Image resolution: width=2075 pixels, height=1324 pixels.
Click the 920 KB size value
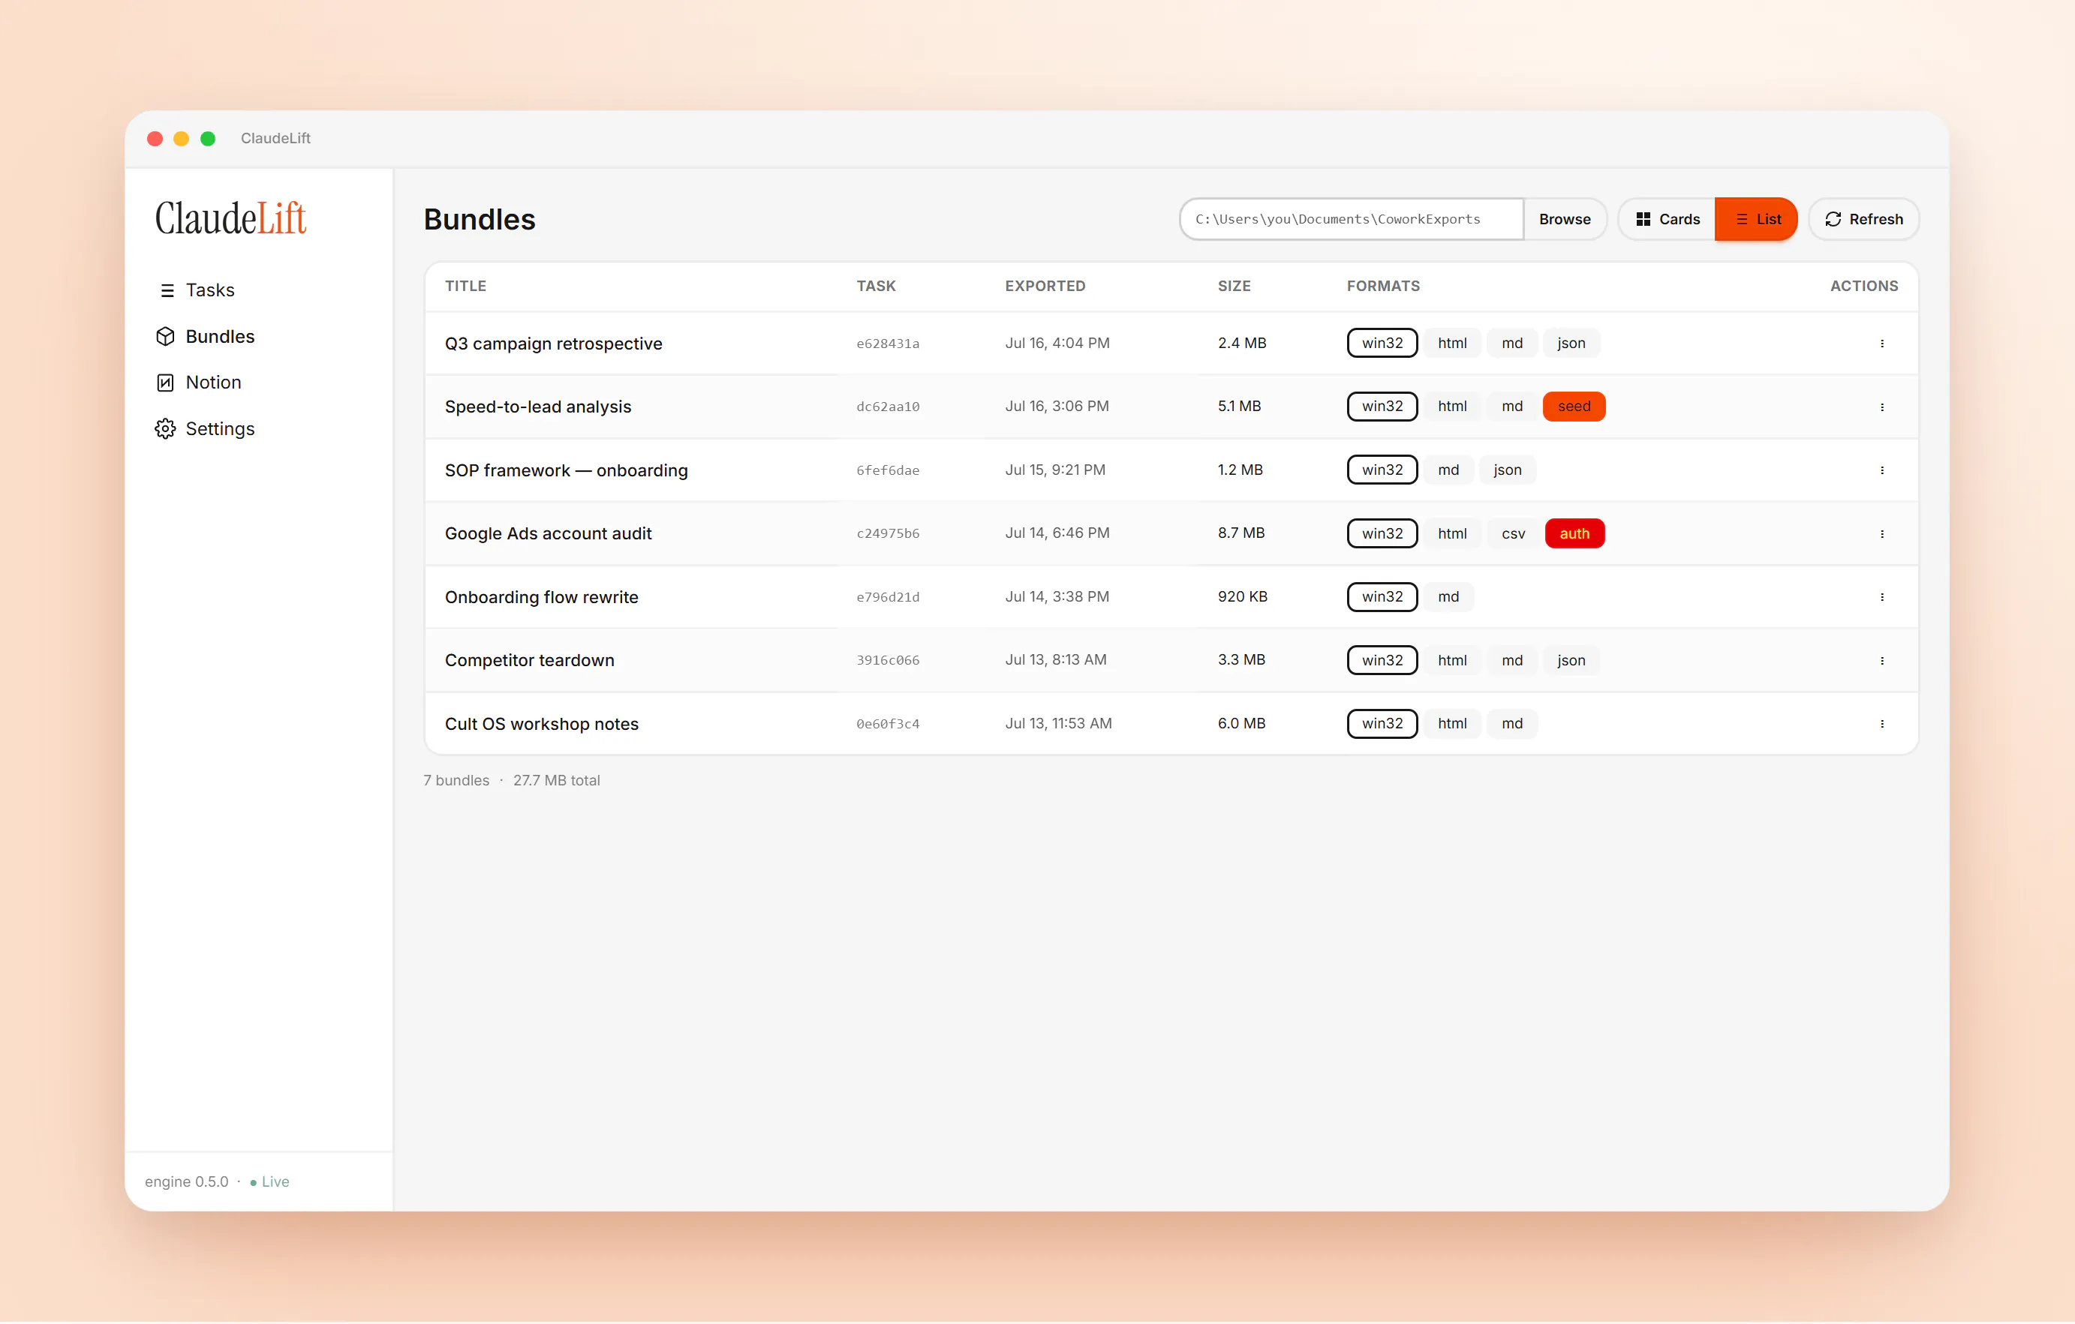pos(1242,597)
